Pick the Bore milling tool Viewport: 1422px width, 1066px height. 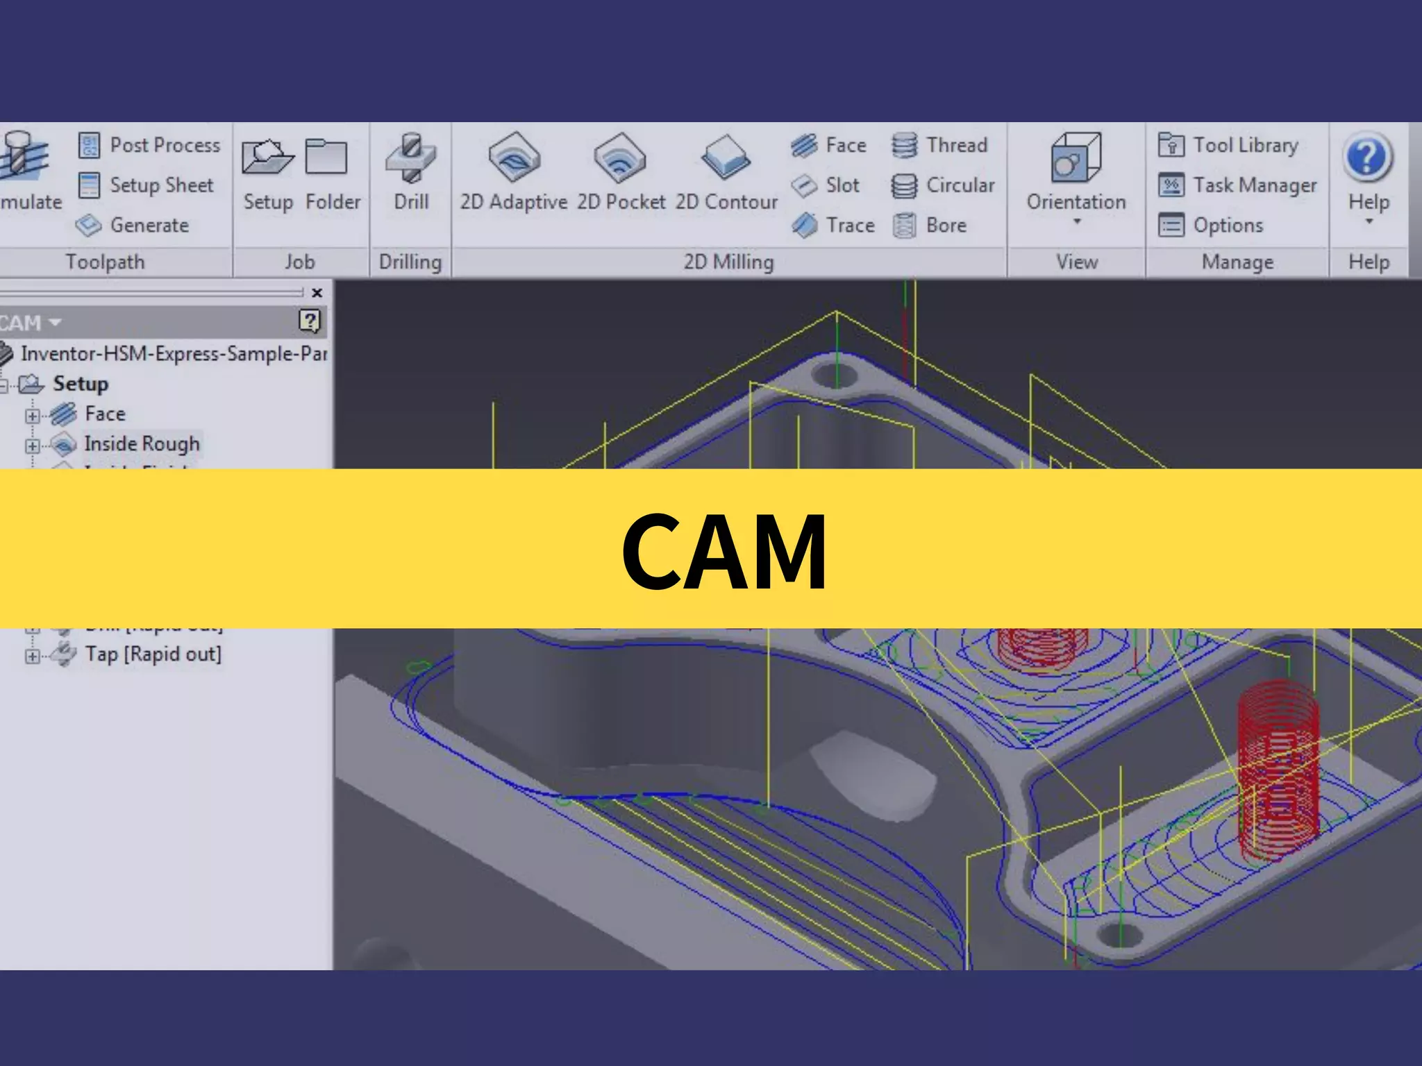930,225
